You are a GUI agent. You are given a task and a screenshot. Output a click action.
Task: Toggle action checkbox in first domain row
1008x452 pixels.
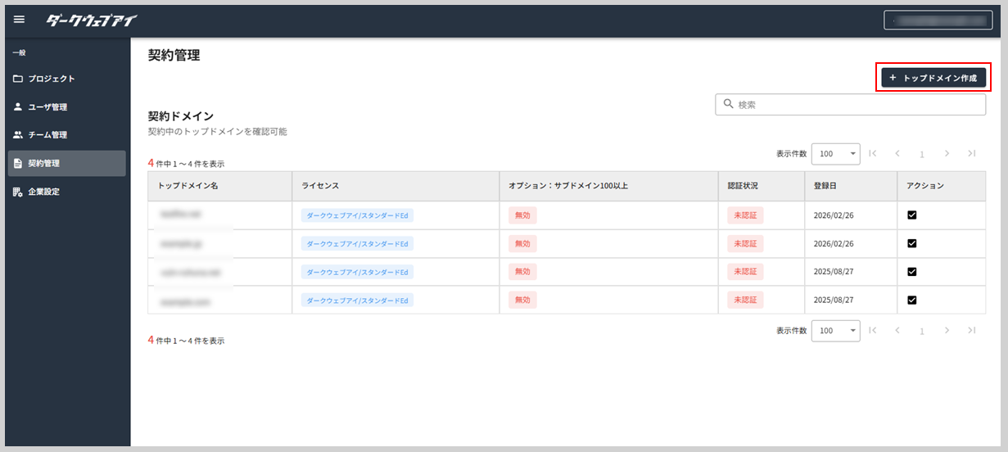(x=911, y=215)
